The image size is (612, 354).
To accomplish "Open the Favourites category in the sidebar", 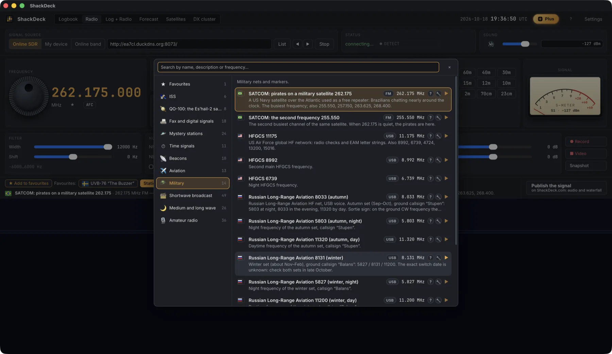I will (193, 84).
